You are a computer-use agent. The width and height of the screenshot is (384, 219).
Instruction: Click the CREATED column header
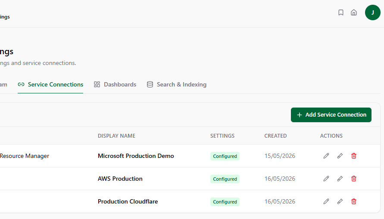tap(275, 136)
